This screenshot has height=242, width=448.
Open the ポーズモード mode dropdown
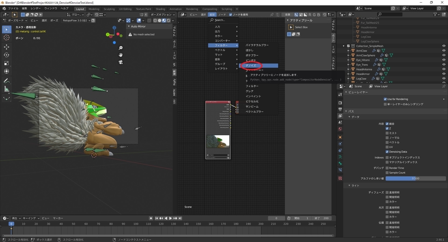(15, 20)
